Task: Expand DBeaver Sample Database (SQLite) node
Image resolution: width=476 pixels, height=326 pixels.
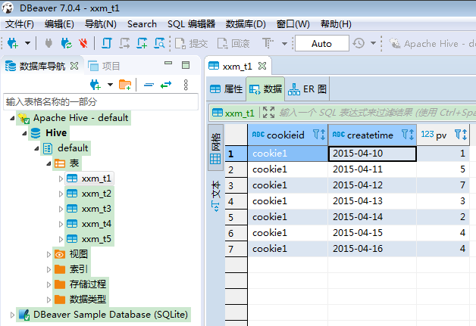Action: coord(12,315)
